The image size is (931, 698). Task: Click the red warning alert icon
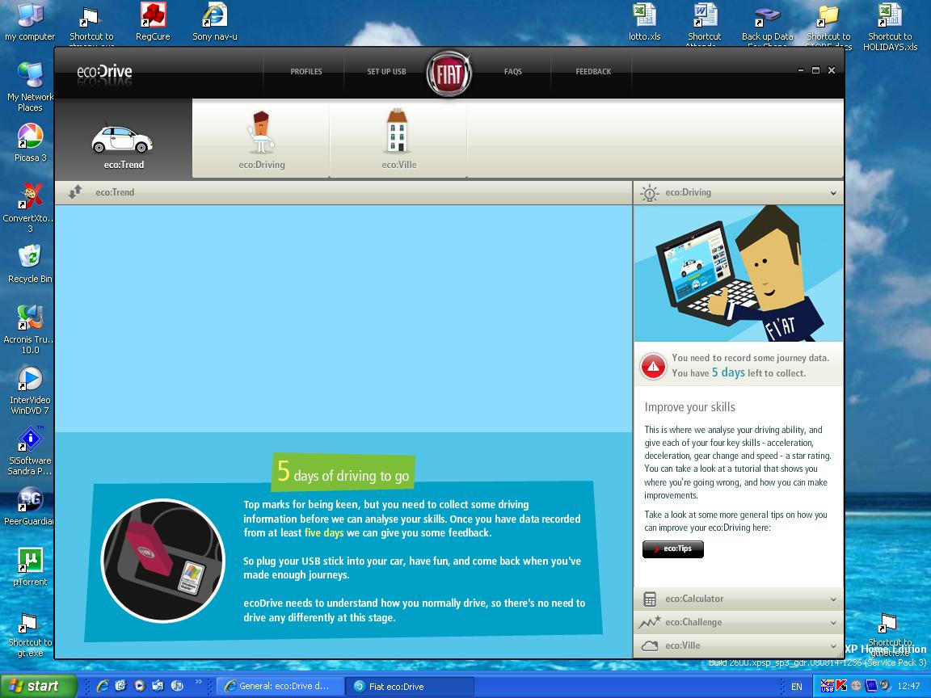(653, 366)
